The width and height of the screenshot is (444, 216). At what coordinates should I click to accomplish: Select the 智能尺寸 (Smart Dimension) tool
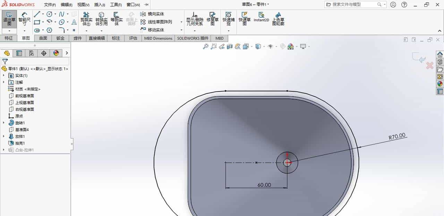tap(24, 19)
